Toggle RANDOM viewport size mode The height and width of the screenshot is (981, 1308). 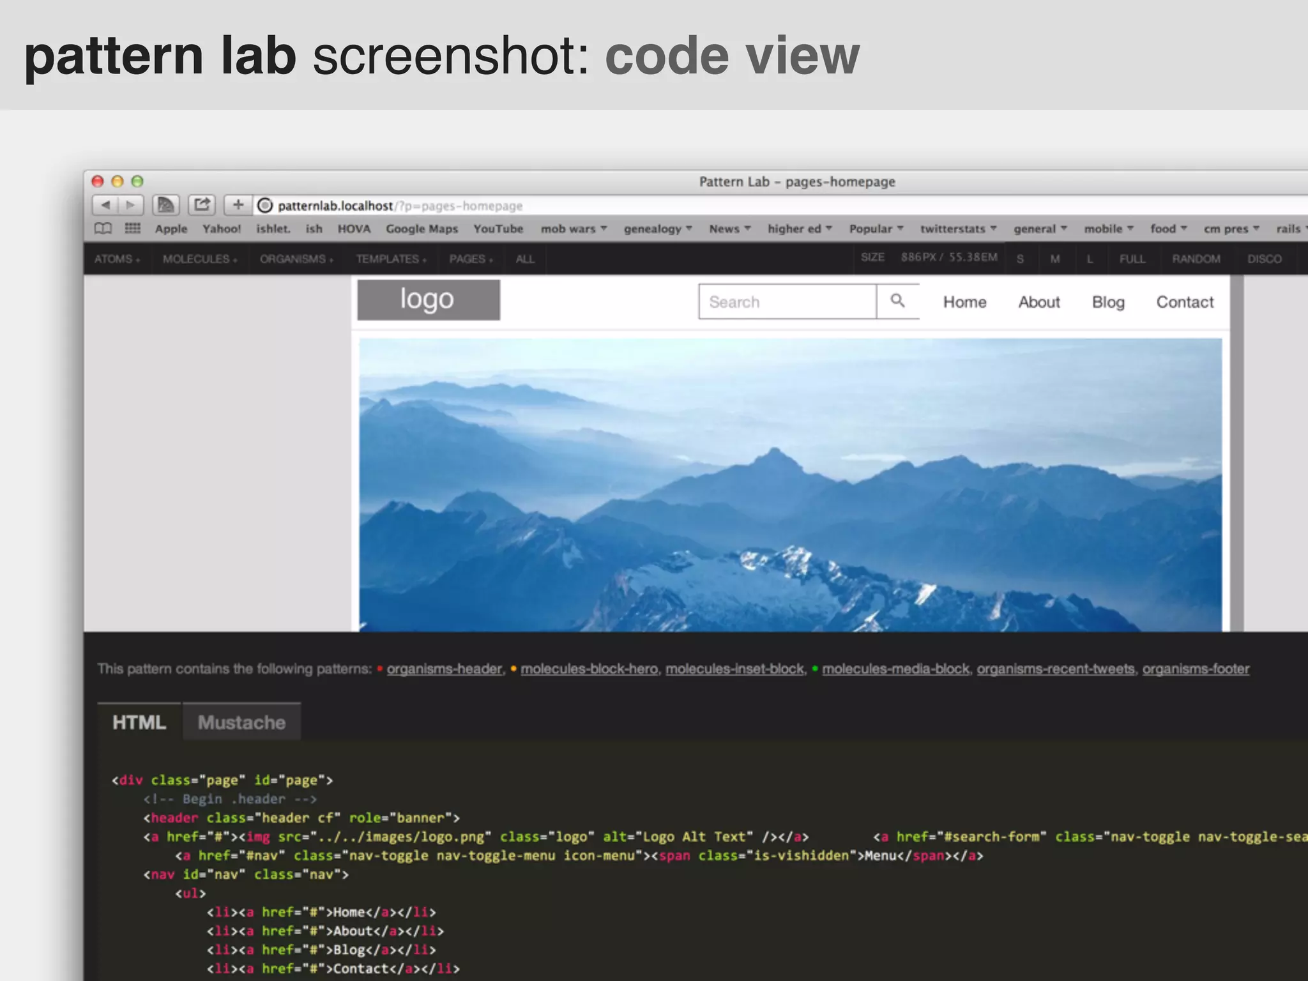[x=1196, y=259]
